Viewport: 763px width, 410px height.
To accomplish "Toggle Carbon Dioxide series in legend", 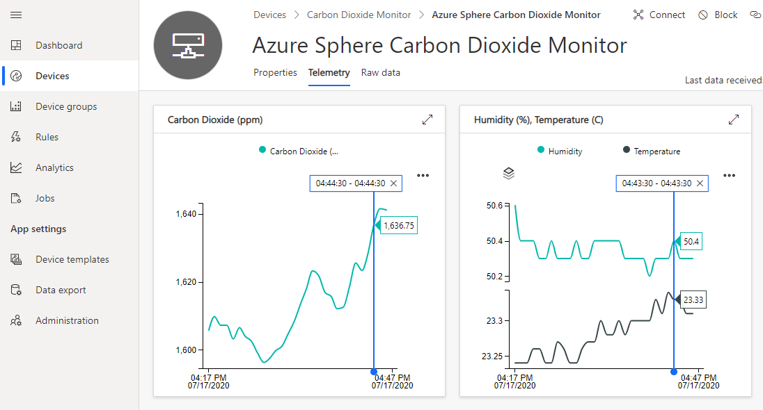I will pos(298,151).
